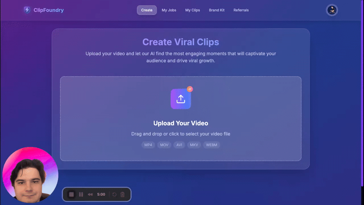Click the upload arrow icon
The image size is (364, 205).
(x=181, y=99)
